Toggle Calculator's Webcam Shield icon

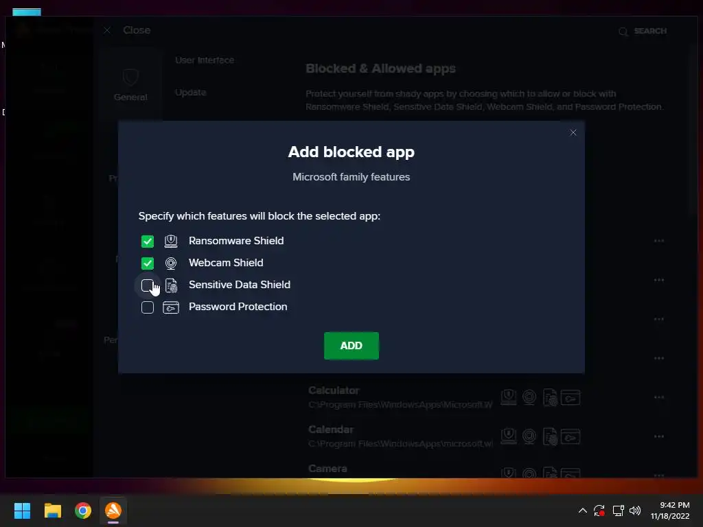529,397
